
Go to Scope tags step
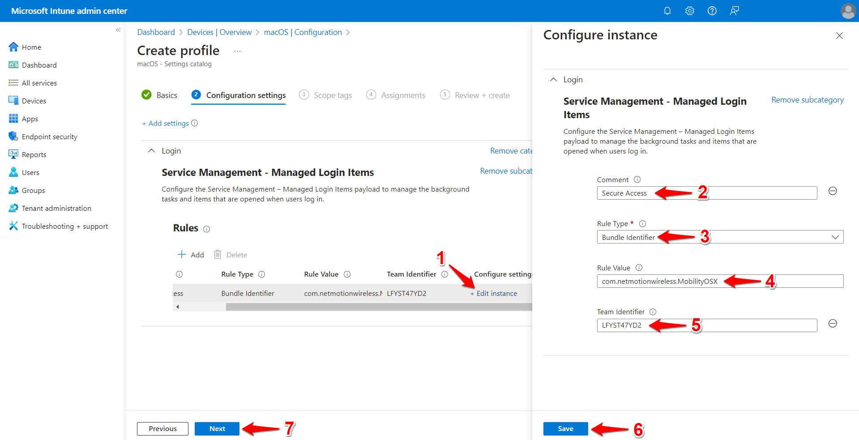tap(325, 95)
